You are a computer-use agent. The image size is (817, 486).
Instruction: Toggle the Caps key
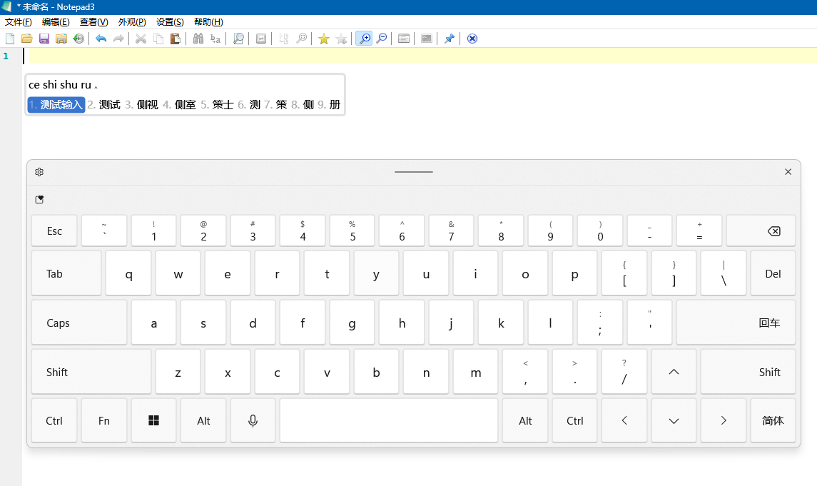click(x=79, y=323)
